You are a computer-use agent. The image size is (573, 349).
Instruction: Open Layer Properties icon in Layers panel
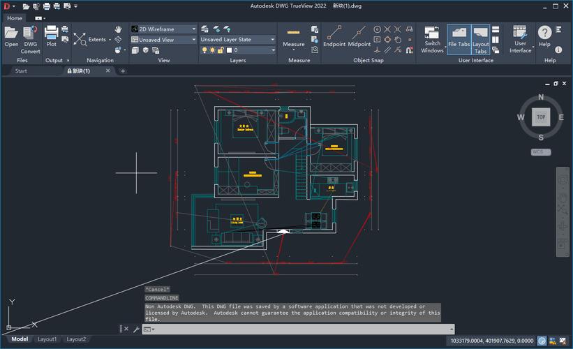[204, 29]
